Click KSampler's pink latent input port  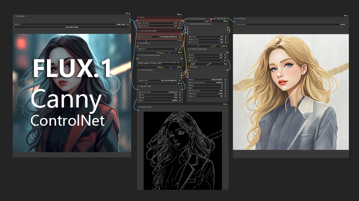tap(188, 77)
